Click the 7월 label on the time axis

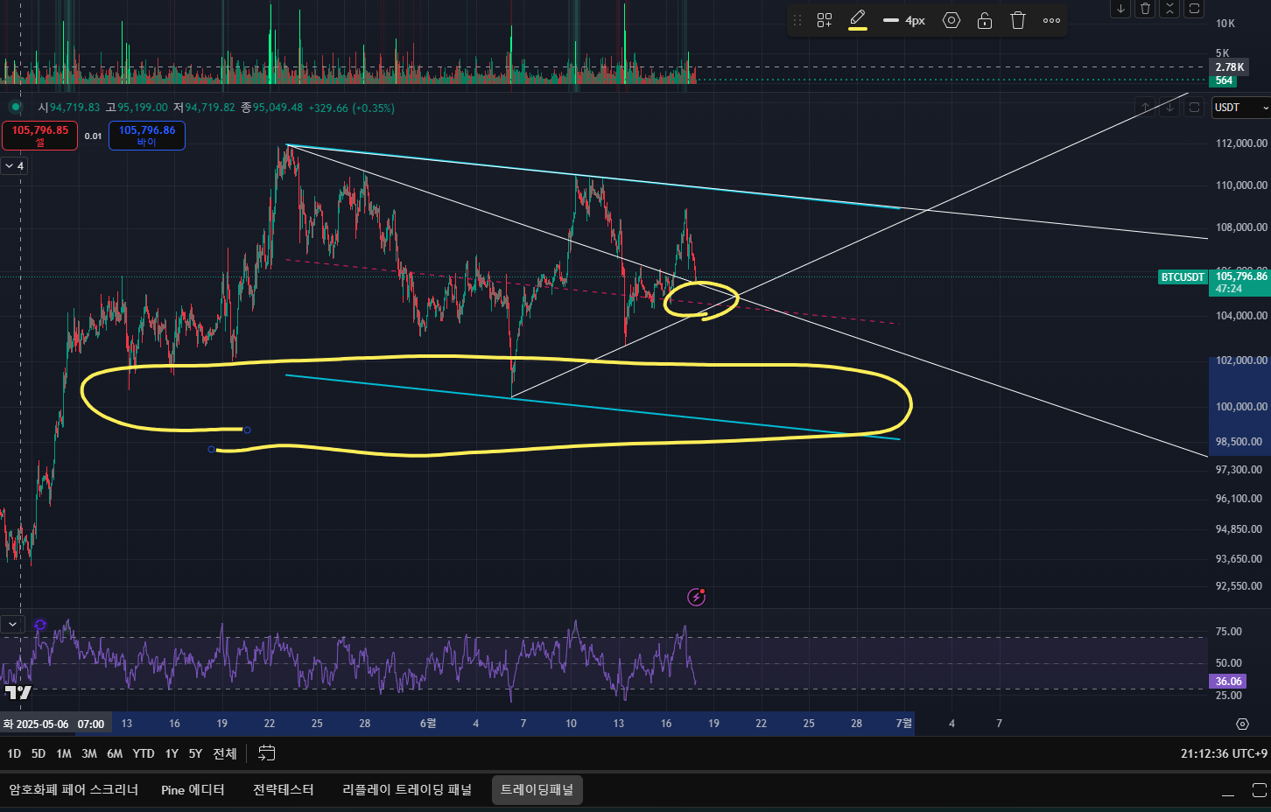pos(904,724)
